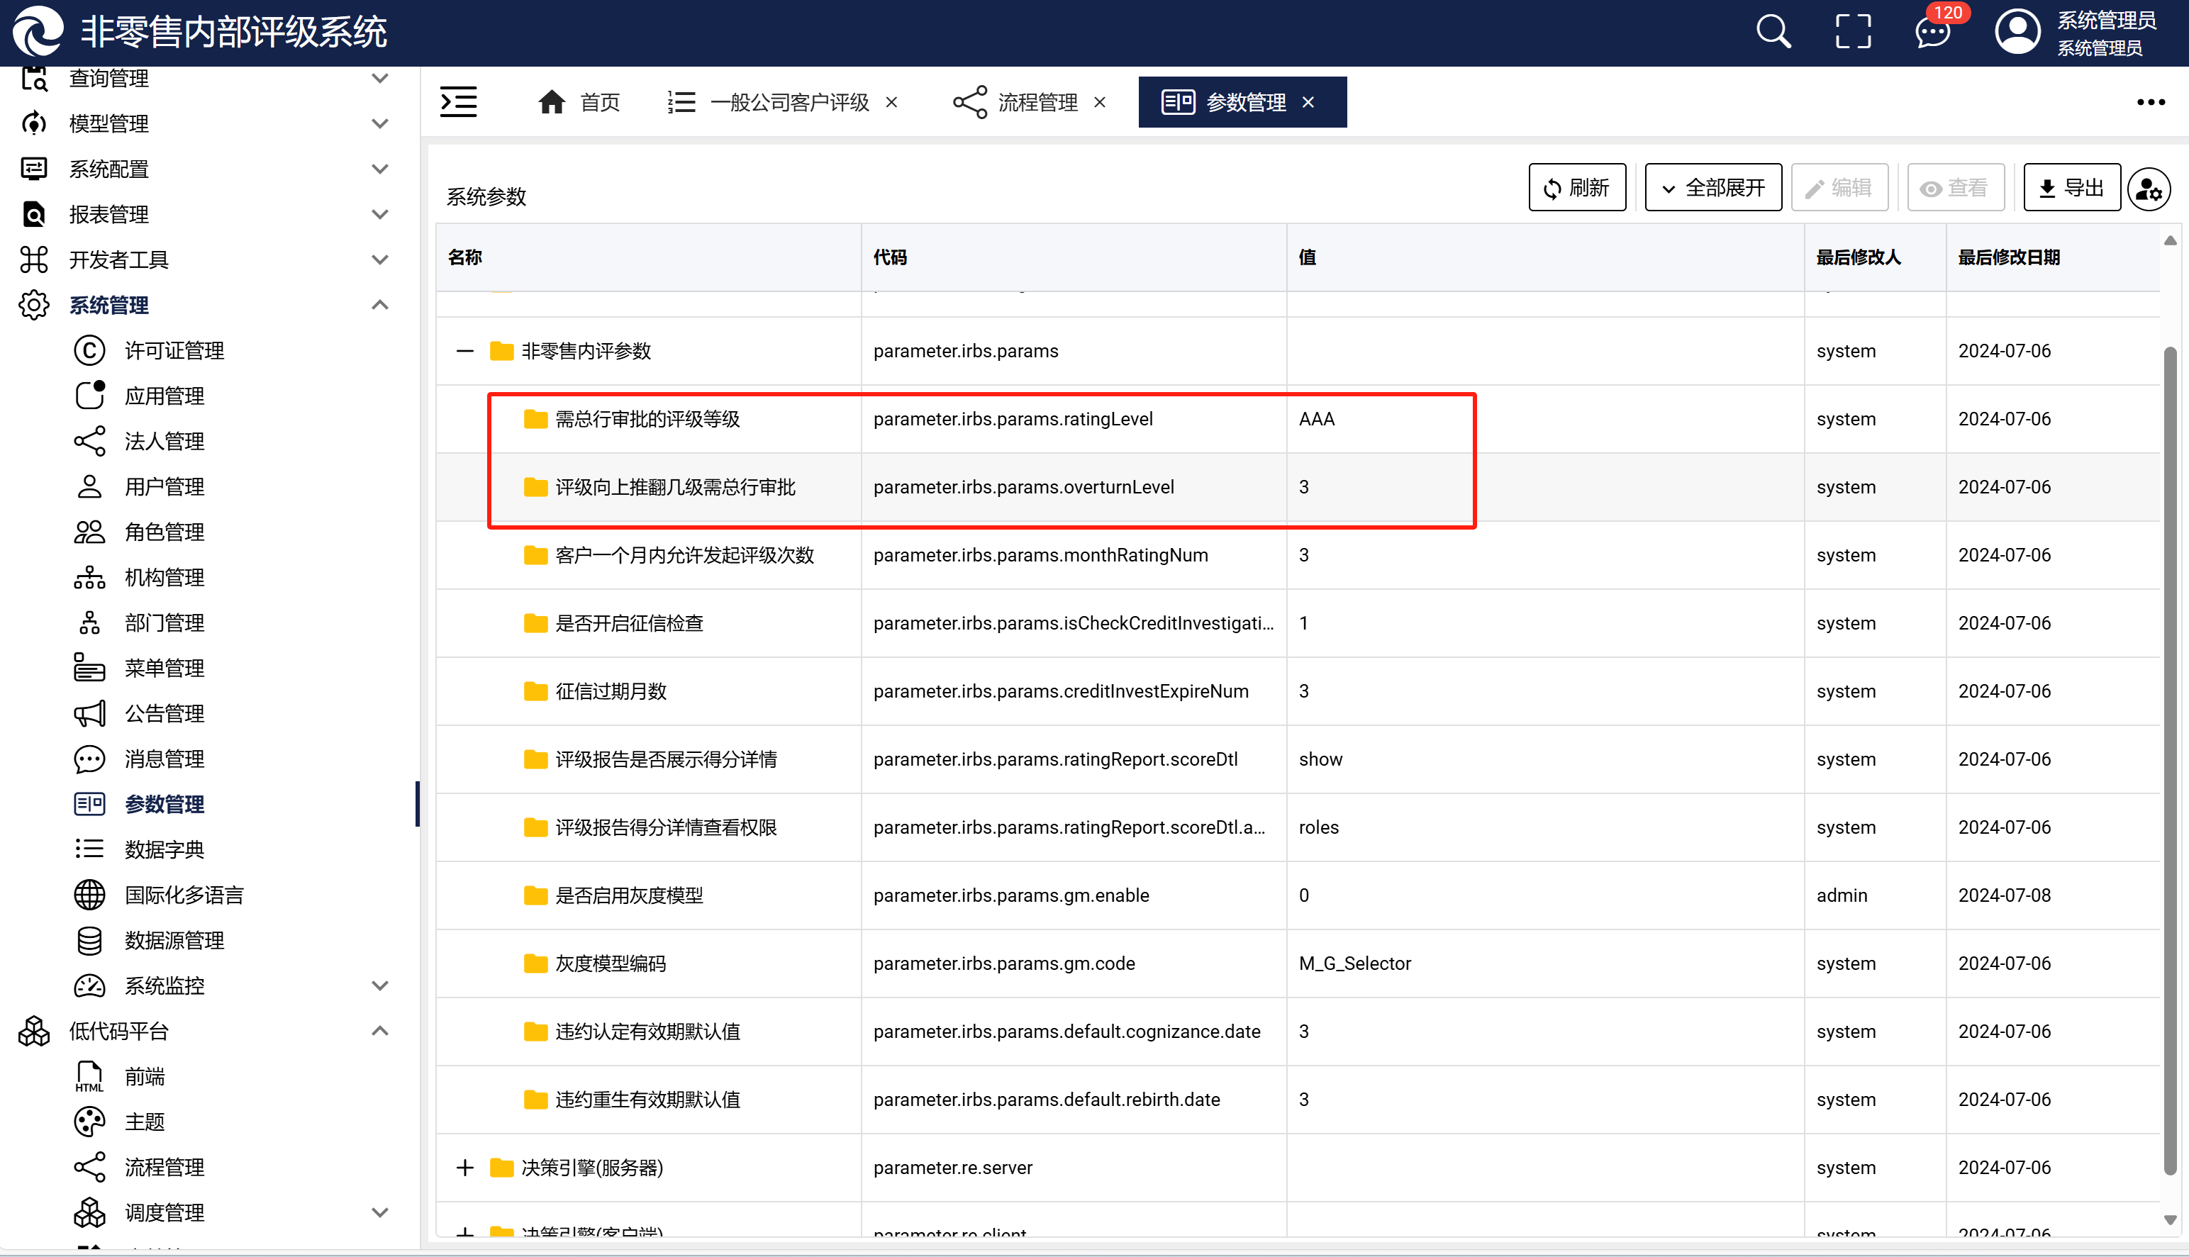This screenshot has width=2189, height=1257.
Task: Open the three-dots more tabs menu
Action: [2150, 102]
